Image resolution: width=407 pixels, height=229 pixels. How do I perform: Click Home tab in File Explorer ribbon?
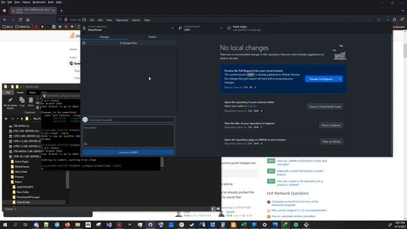[20, 92]
